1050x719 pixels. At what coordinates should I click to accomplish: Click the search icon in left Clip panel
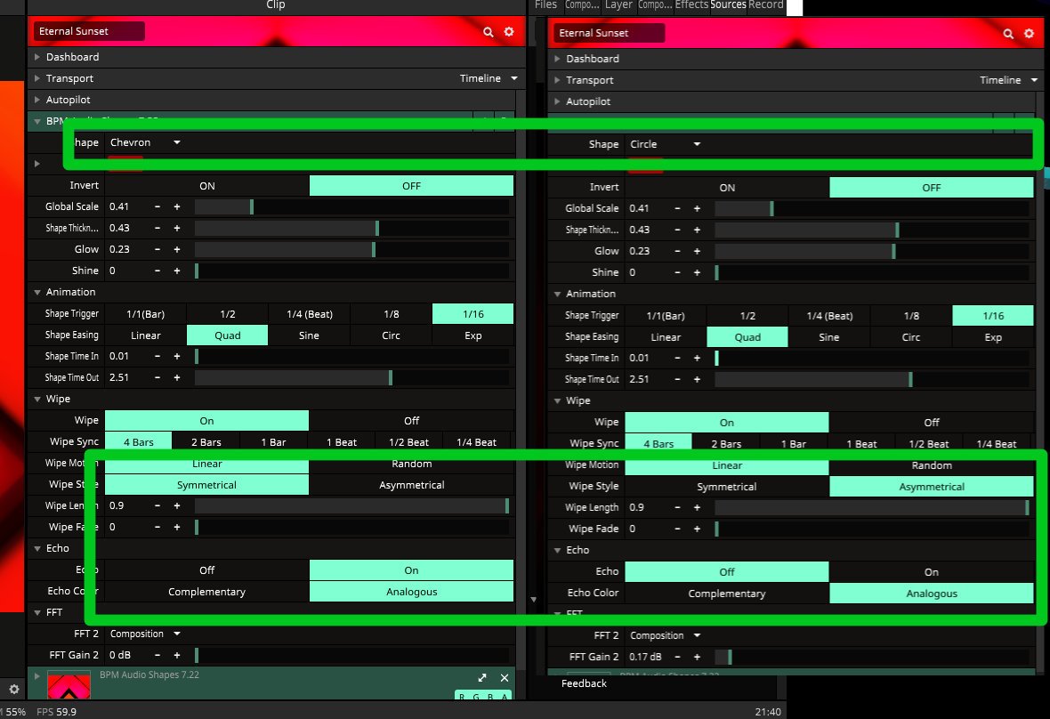pos(489,32)
